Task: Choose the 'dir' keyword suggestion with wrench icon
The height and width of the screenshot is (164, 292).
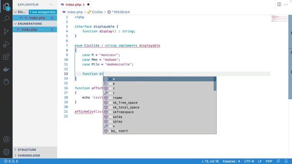Action: click(160, 93)
